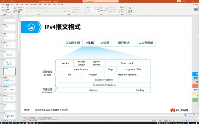Viewport: 199px width, 124px height.
Task: Expand the shapes gallery more arrow
Action: pos(99,12)
